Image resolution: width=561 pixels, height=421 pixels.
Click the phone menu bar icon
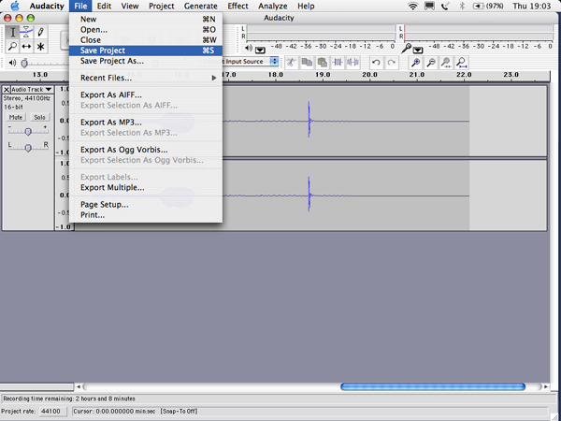445,6
